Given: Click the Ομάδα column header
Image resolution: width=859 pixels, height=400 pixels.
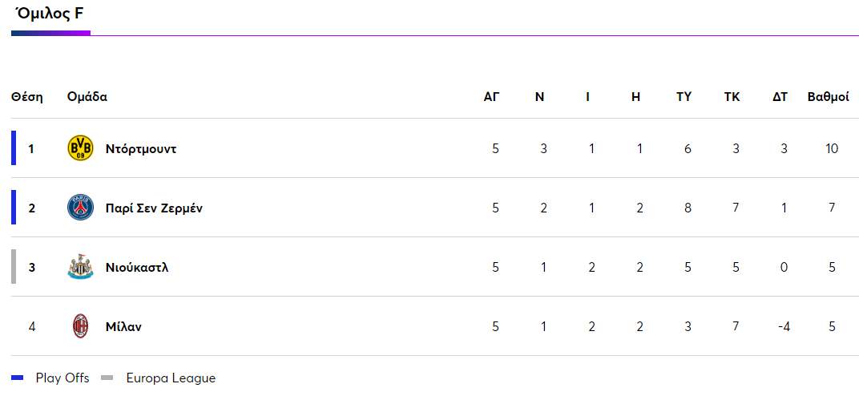Looking at the screenshot, I should point(87,97).
